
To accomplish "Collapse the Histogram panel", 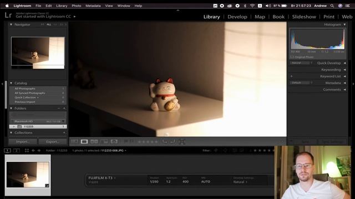I will [344, 24].
